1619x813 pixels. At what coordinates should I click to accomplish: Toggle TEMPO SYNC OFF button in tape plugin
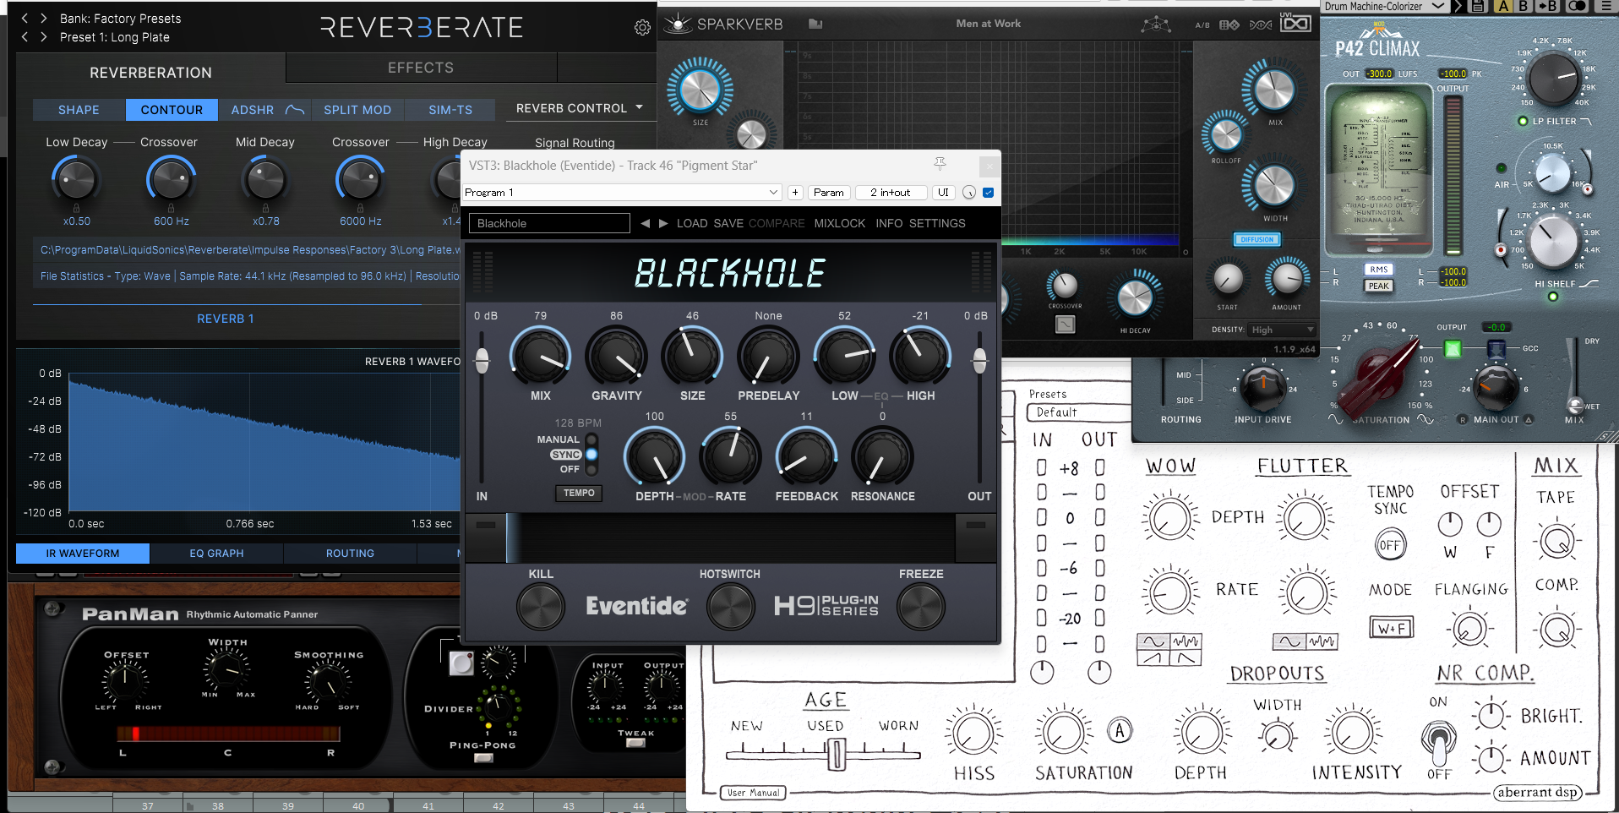(1389, 545)
